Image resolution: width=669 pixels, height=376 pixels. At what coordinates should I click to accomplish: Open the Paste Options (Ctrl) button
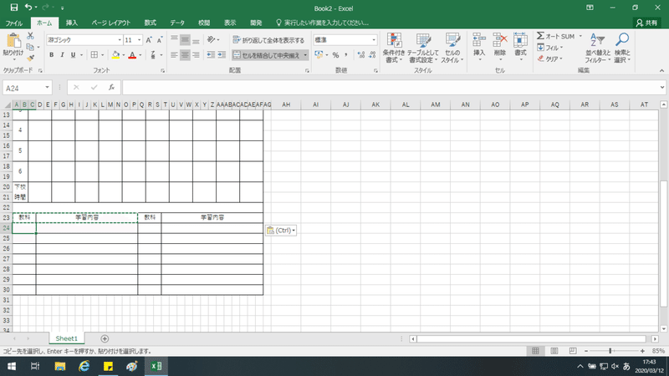click(x=281, y=231)
